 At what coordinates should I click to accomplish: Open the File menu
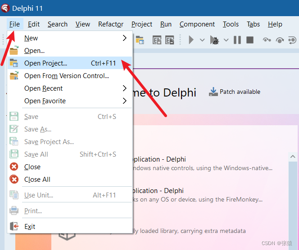(x=15, y=24)
